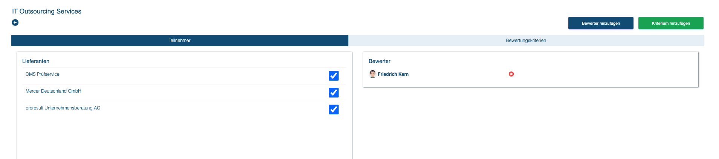
Task: Click the back arrow icon
Action: (x=15, y=22)
